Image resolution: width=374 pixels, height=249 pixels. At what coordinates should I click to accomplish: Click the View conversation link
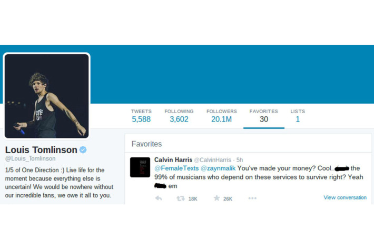[345, 197]
